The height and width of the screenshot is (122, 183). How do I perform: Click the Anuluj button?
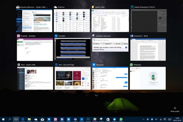click(x=117, y=44)
